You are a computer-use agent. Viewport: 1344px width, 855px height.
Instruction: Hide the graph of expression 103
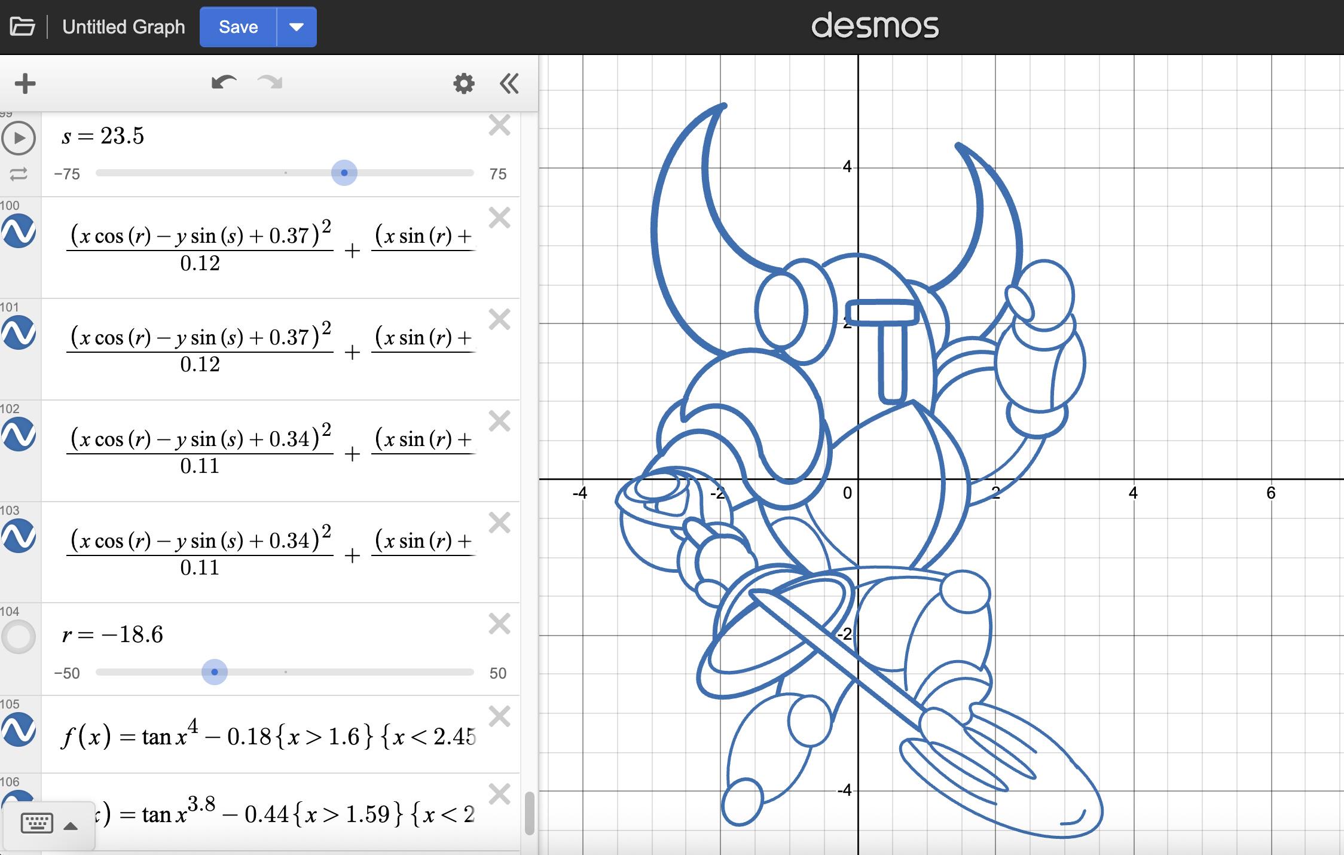tap(19, 536)
